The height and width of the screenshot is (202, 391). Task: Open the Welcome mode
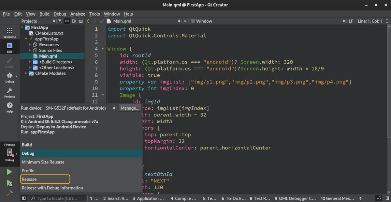pyautogui.click(x=9, y=33)
